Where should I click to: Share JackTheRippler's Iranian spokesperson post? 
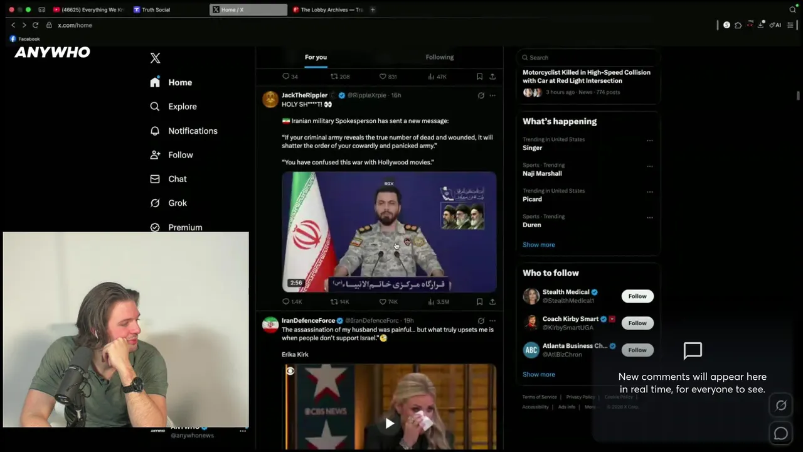pyautogui.click(x=492, y=302)
